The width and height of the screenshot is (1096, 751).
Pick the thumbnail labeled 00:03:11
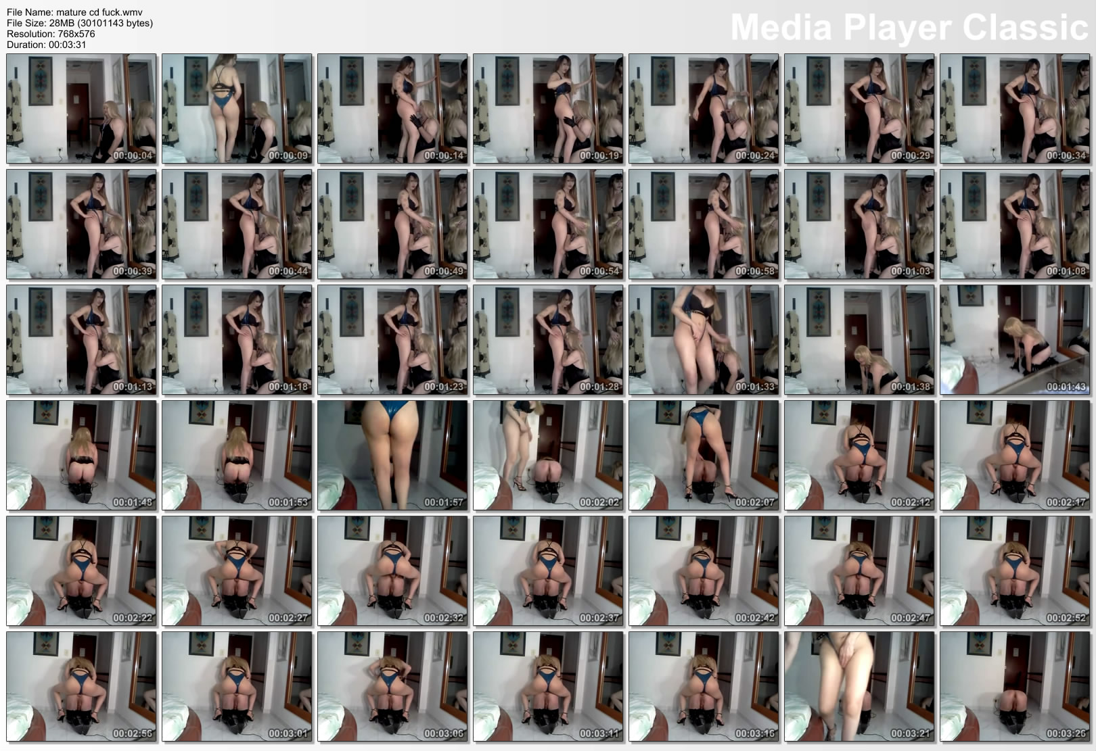(548, 687)
